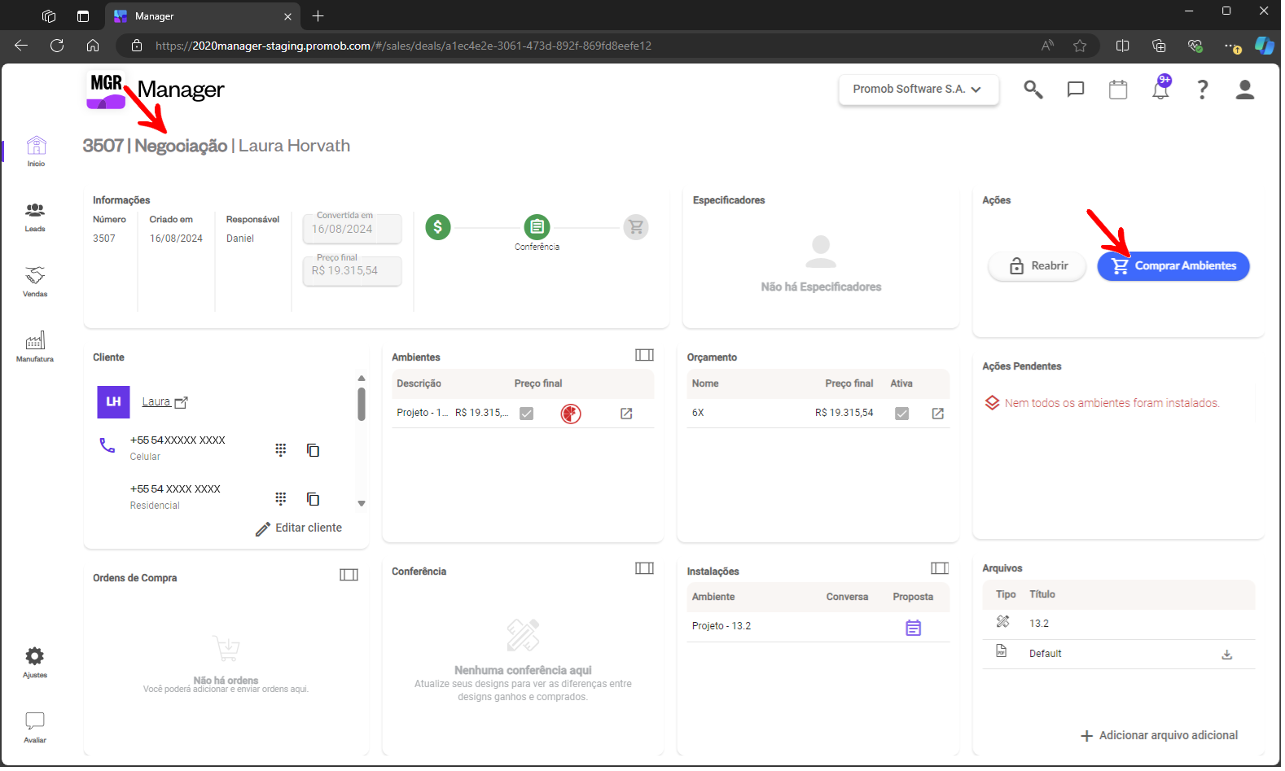
Task: Click the Cliente panel scroll-up arrow
Action: tap(362, 379)
